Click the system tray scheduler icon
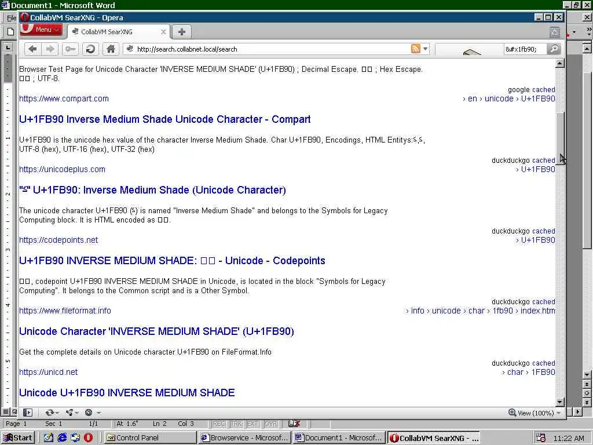 point(540,438)
